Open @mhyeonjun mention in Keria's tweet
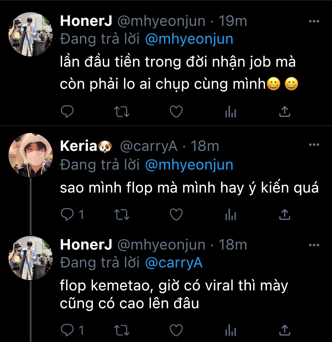The height and width of the screenshot is (342, 332). [x=189, y=165]
